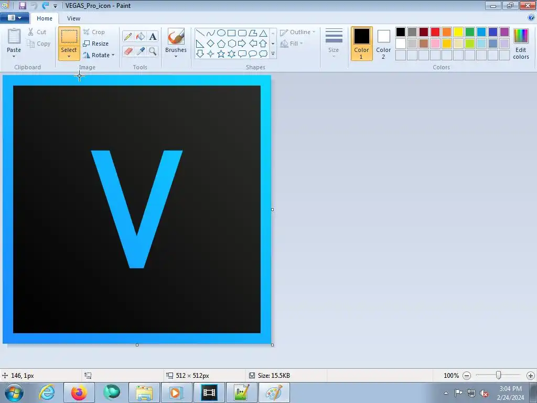Click the Crop button
The height and width of the screenshot is (403, 537).
[x=94, y=32]
